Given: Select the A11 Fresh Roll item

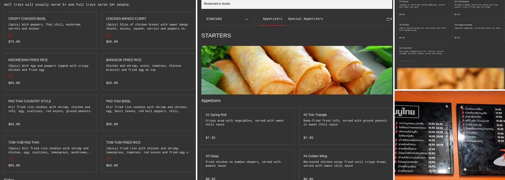Looking at the screenshot, I should 423,54.
